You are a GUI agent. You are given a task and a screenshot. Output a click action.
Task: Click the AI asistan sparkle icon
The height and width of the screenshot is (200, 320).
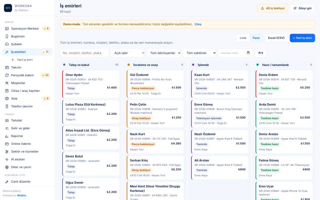7,159
